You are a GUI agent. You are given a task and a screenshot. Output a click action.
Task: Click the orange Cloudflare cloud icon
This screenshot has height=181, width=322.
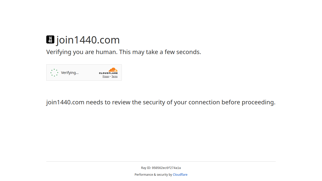(113, 70)
